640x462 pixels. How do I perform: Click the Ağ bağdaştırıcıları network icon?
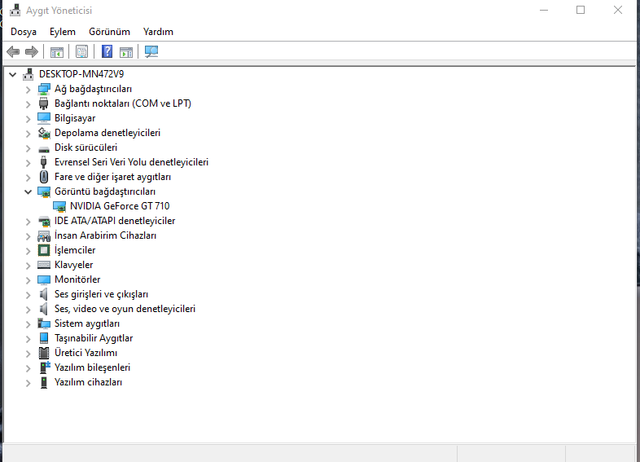pos(44,89)
